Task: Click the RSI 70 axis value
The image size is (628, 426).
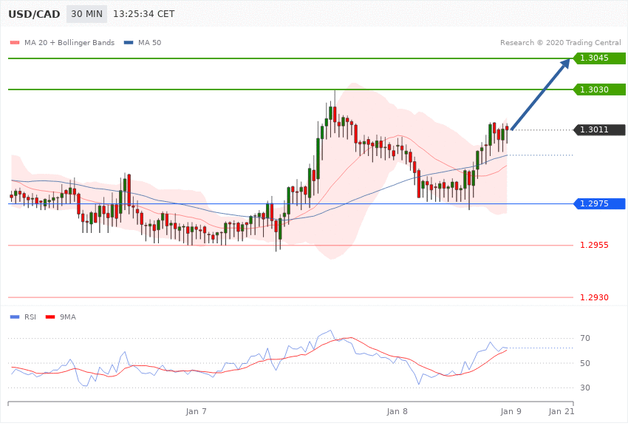Action: pyautogui.click(x=585, y=338)
